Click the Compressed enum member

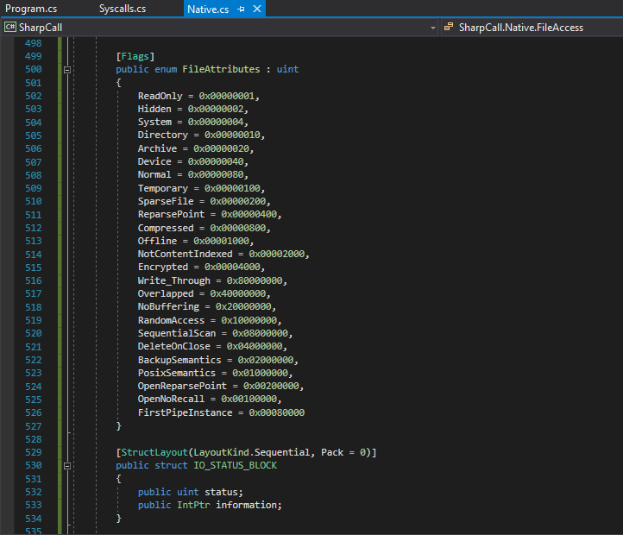point(166,228)
